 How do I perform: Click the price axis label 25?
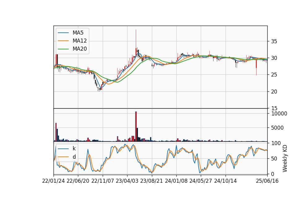(274, 75)
